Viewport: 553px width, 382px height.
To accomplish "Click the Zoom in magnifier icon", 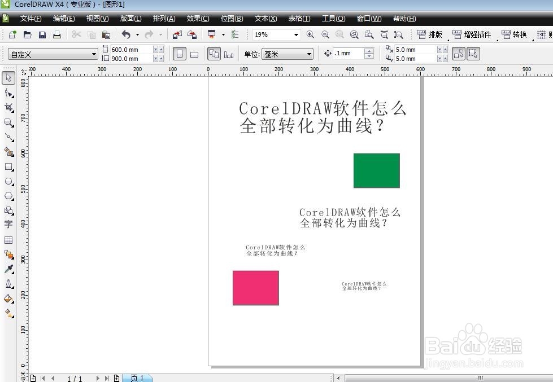I will coord(310,34).
